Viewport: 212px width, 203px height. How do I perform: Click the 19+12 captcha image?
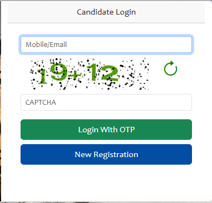pos(89,73)
